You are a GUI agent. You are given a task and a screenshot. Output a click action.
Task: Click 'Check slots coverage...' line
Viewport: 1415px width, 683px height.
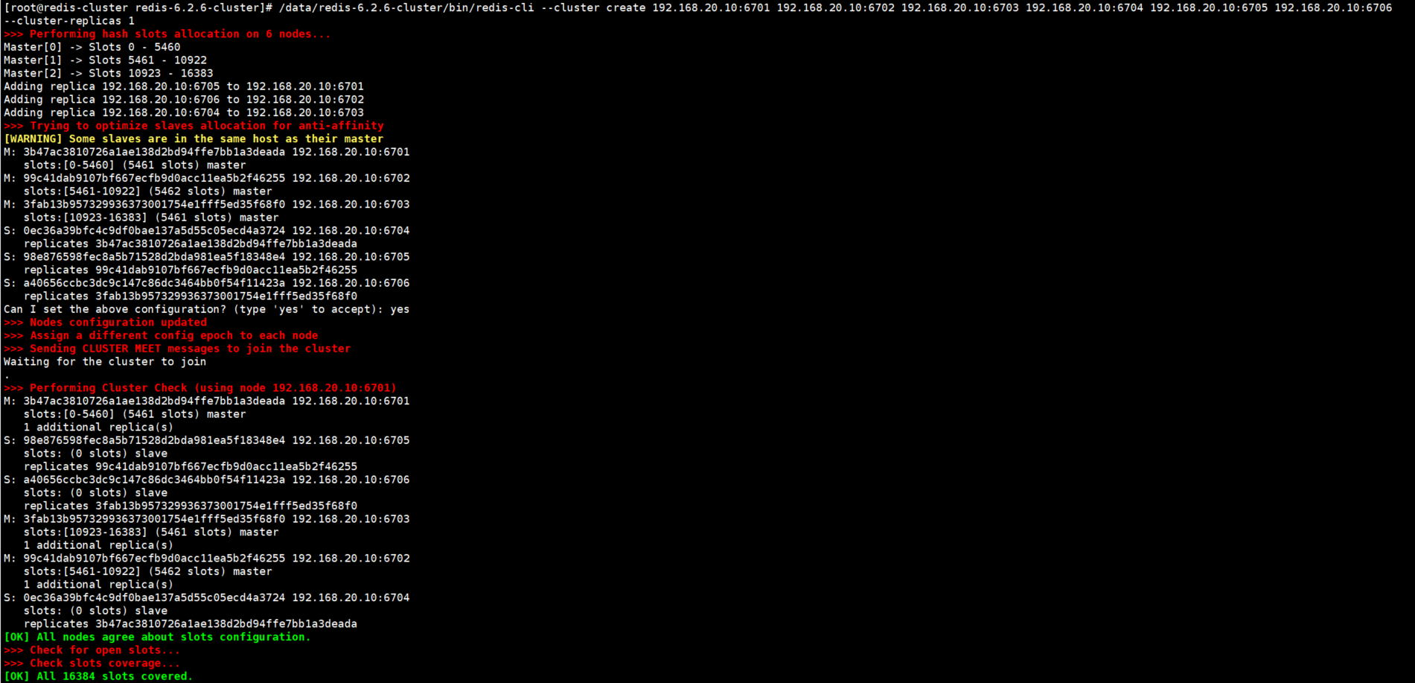92,664
